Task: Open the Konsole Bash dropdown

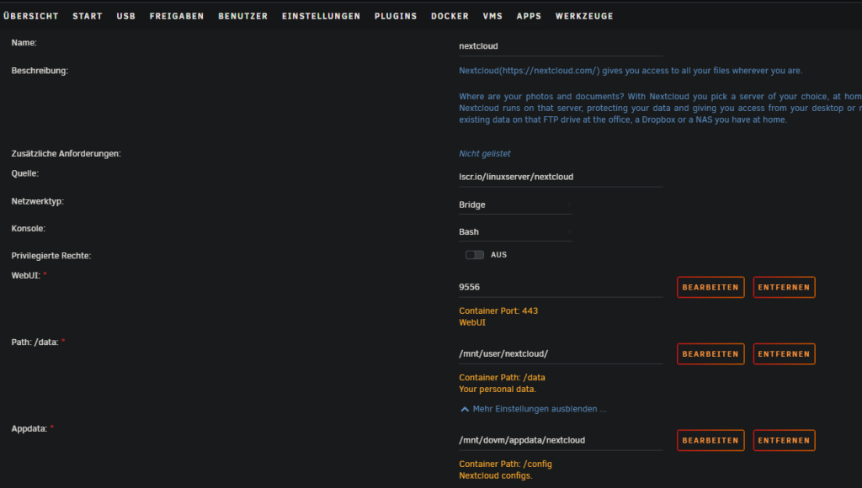Action: pyautogui.click(x=515, y=232)
